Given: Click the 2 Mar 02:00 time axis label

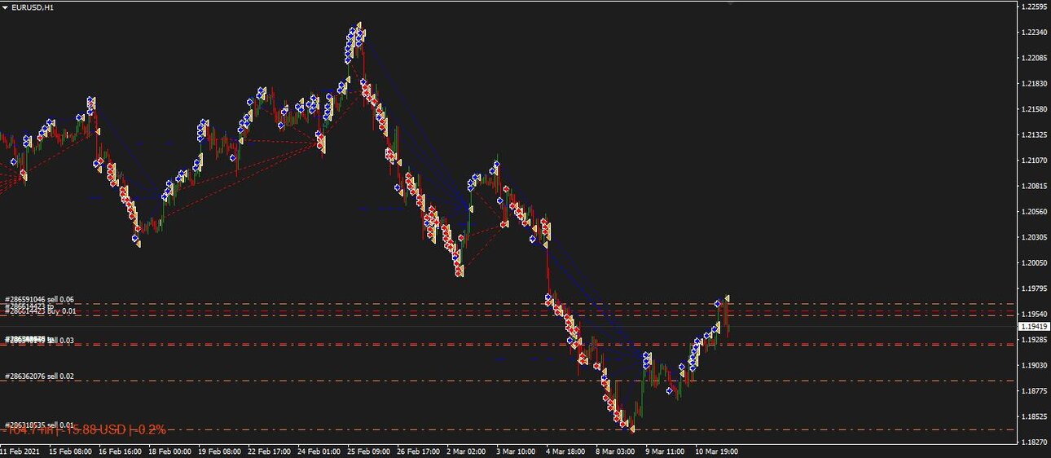Looking at the screenshot, I should [467, 451].
